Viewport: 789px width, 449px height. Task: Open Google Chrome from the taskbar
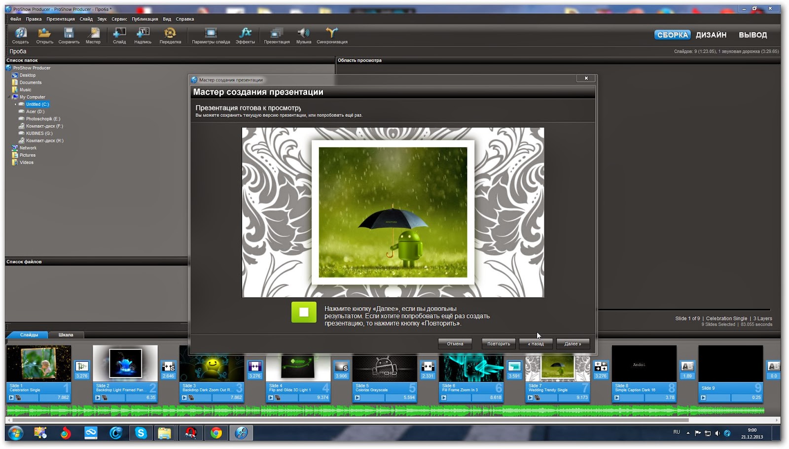pyautogui.click(x=216, y=433)
